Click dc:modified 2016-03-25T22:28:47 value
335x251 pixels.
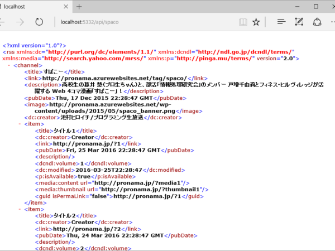(x=109, y=170)
